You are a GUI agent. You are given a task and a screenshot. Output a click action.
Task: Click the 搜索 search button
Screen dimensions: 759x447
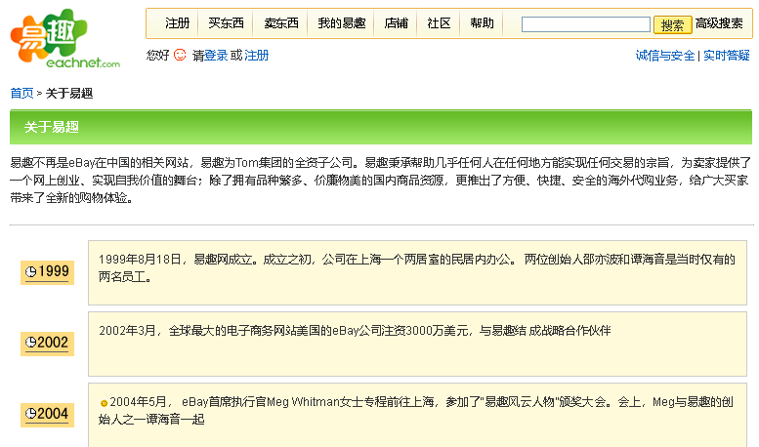coord(672,24)
